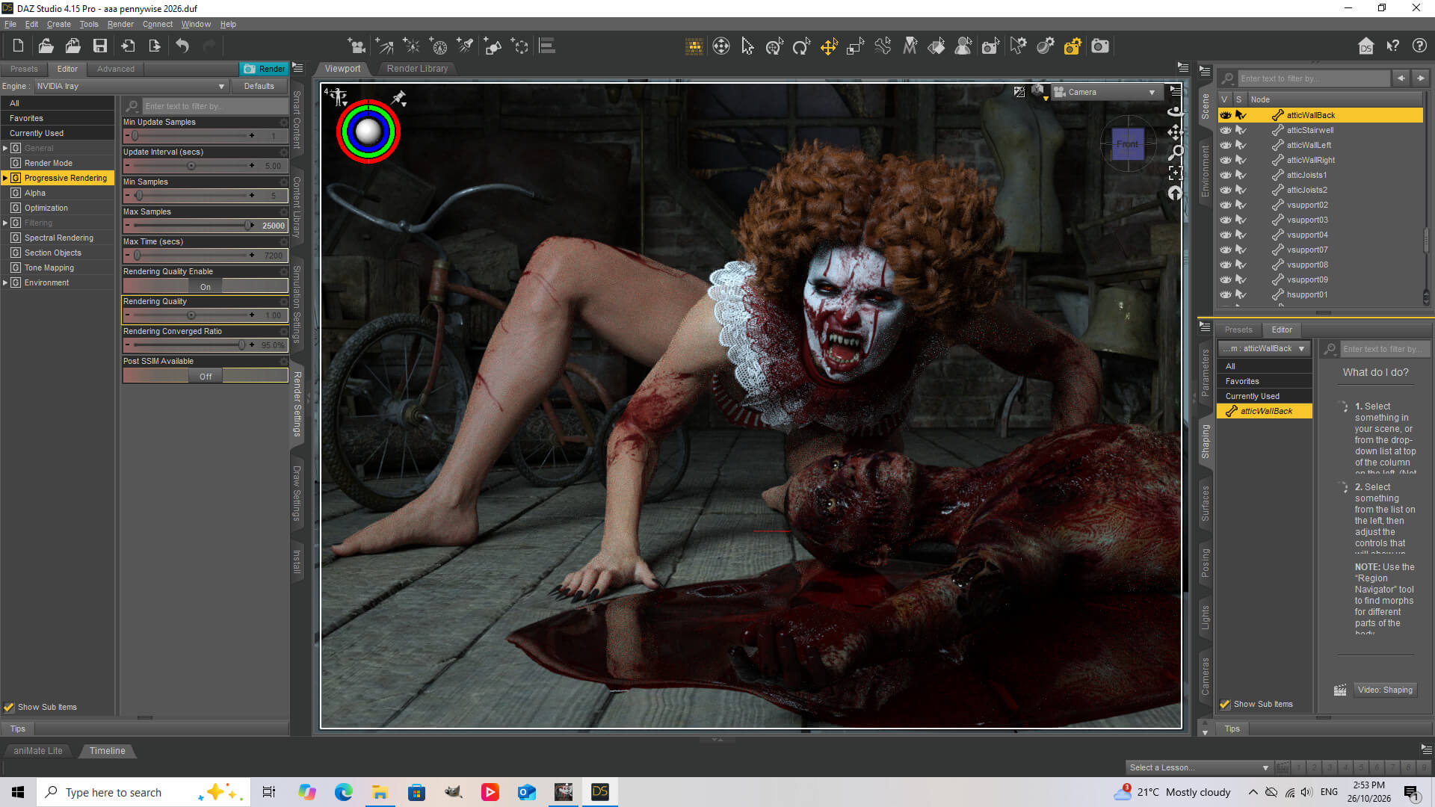Click the viewport Pan arrows icon
The height and width of the screenshot is (807, 1435).
(1176, 132)
